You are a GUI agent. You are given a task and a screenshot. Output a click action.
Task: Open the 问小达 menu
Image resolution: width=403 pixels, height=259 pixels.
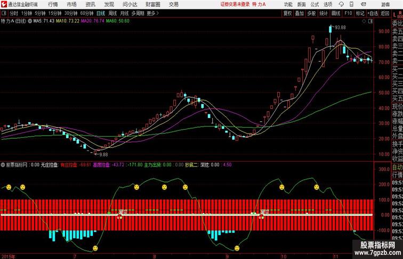[130, 4]
